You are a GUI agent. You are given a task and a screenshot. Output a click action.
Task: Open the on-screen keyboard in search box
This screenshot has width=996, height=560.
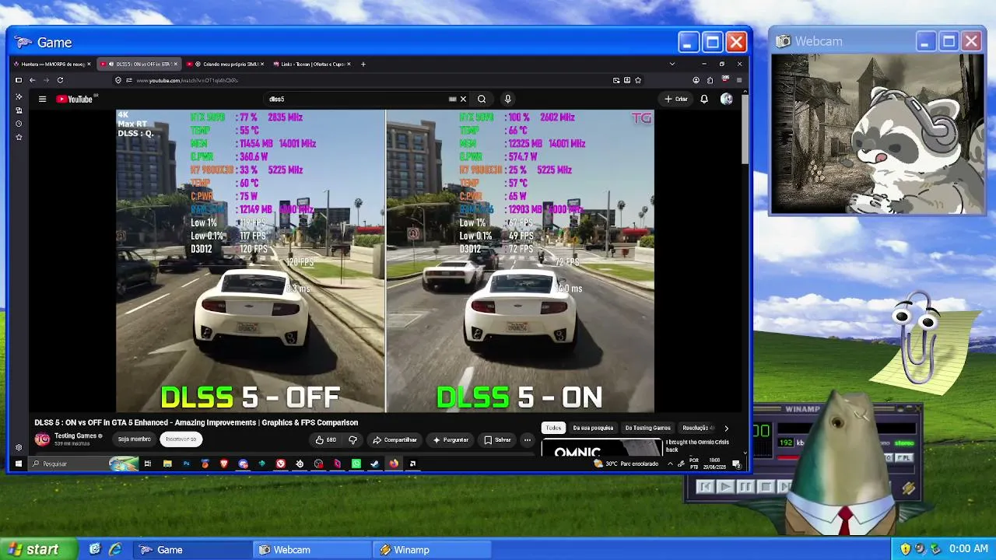[x=452, y=99]
